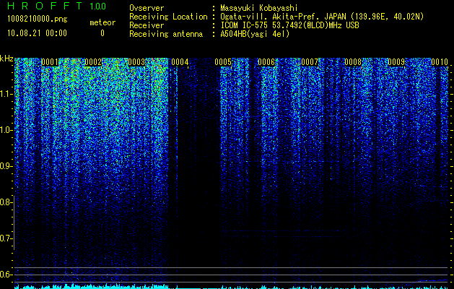Click observer name Masayuki Kobayashi
Screen dimensions: 454x289
(x=259, y=8)
